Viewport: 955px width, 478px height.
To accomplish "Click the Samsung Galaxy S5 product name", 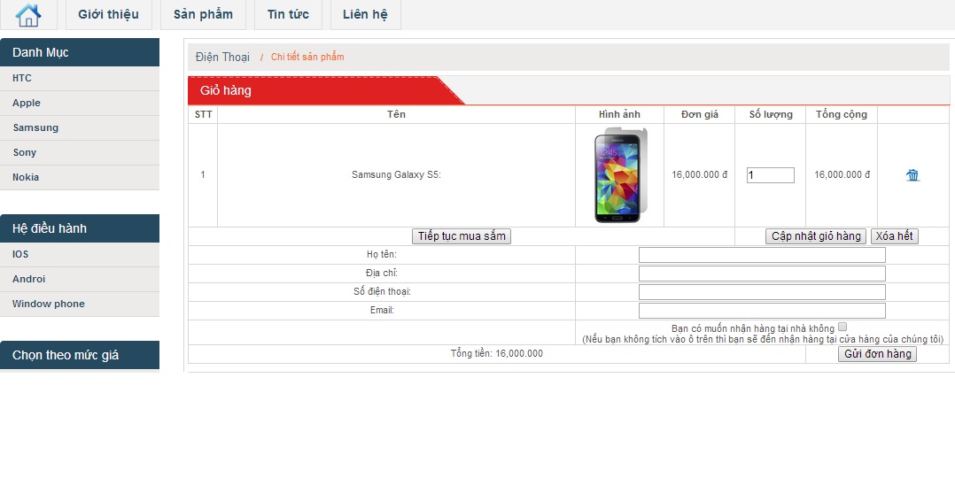I will 397,174.
